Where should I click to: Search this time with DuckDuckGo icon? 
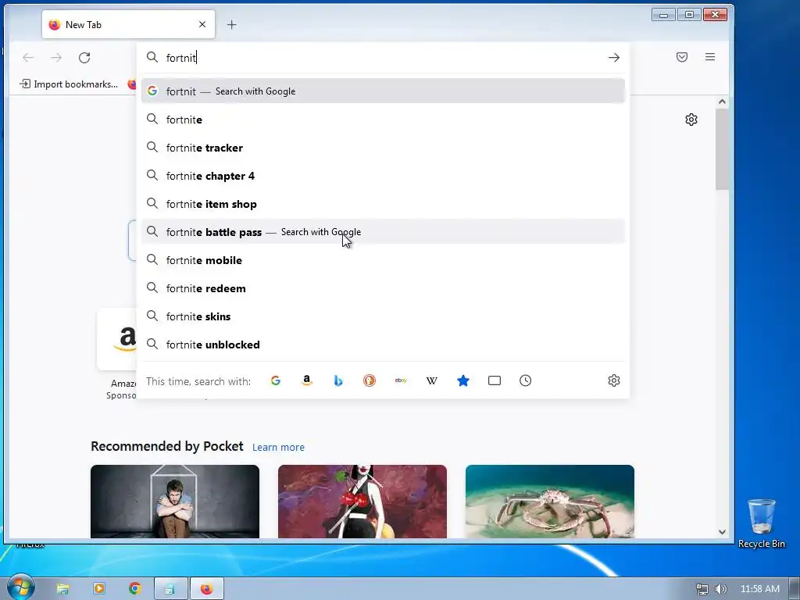coord(370,380)
